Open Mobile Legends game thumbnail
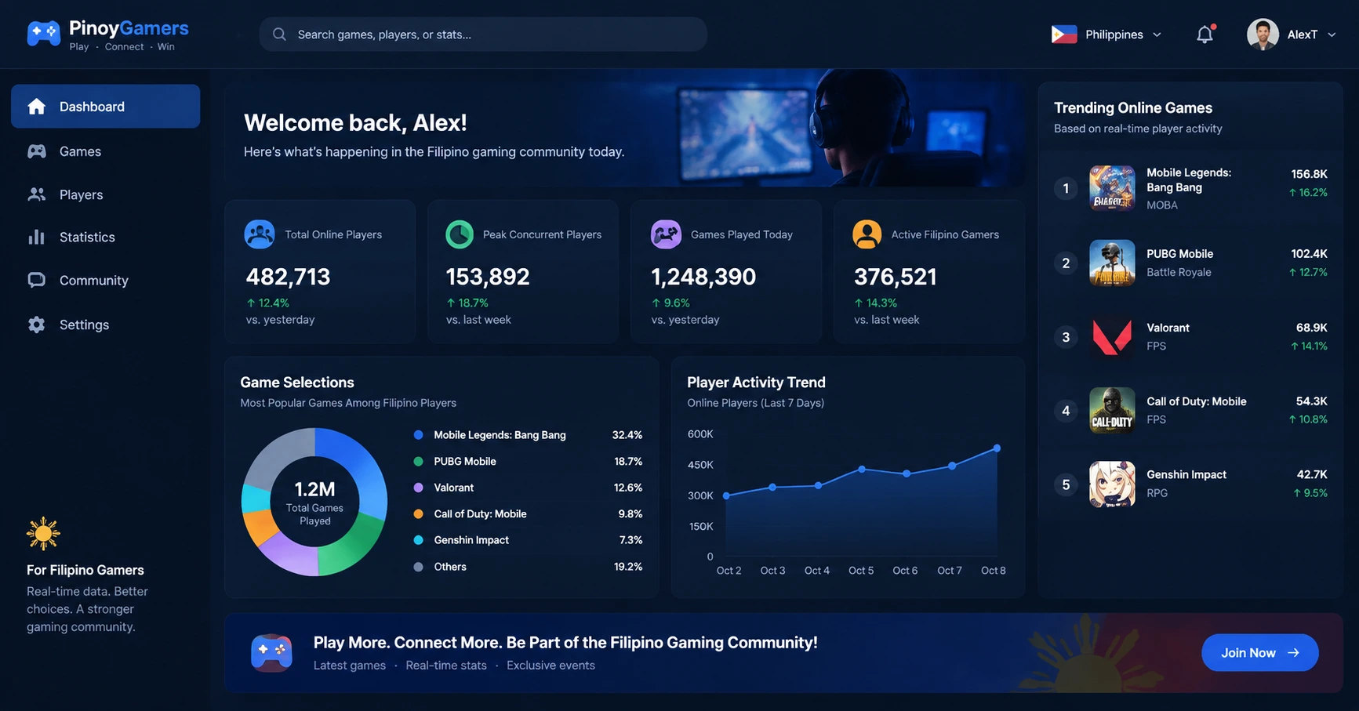Screen dimensions: 1359x711 pyautogui.click(x=1112, y=188)
